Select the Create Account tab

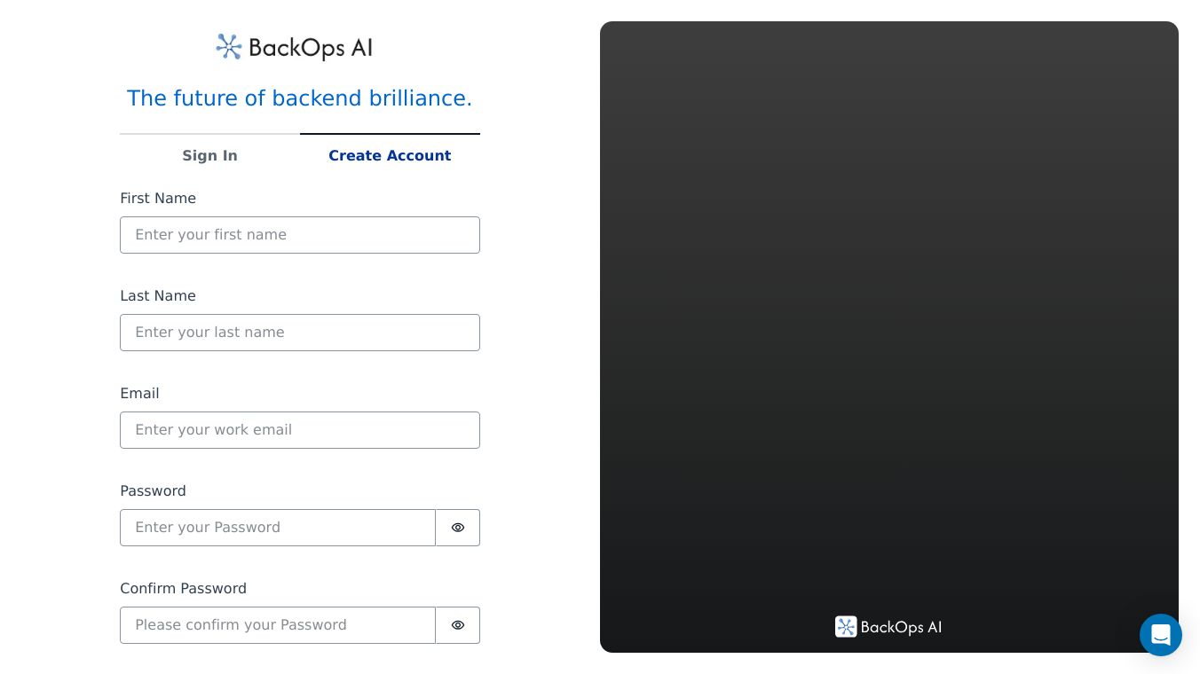(390, 155)
